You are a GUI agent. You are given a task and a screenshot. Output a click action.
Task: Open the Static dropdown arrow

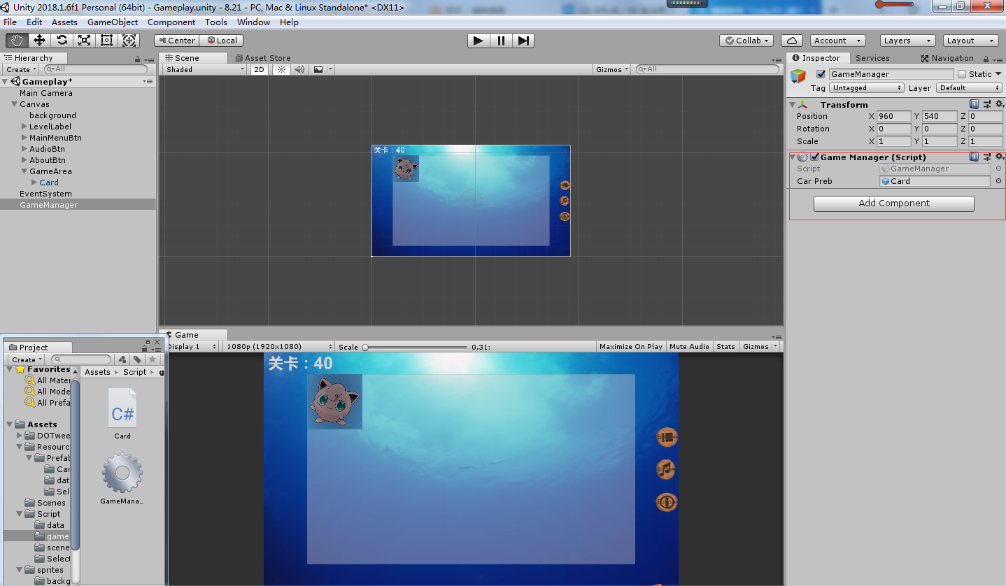click(998, 74)
